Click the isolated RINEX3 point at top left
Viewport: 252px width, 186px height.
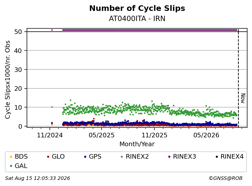coord(52,30)
